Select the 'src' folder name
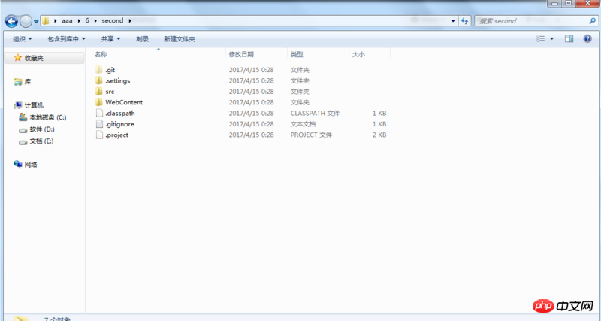The height and width of the screenshot is (321, 601). (x=110, y=91)
